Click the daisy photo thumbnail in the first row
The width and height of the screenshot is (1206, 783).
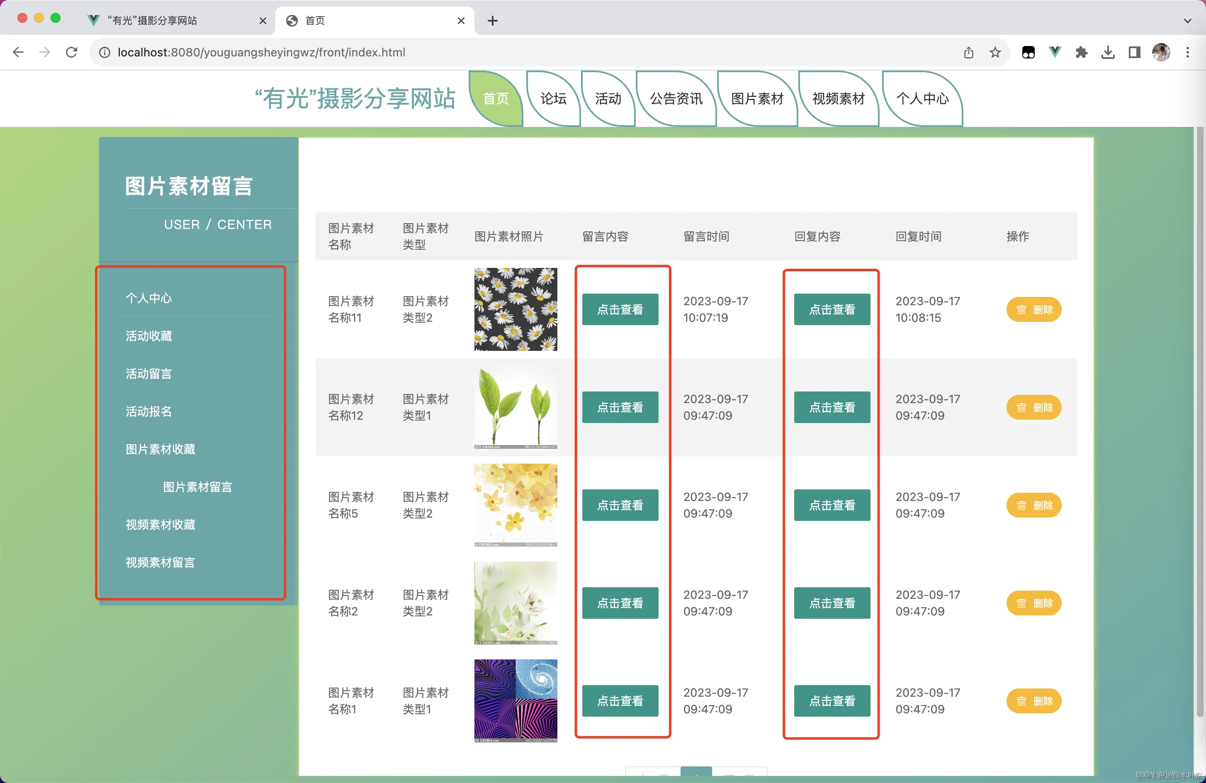coord(515,309)
